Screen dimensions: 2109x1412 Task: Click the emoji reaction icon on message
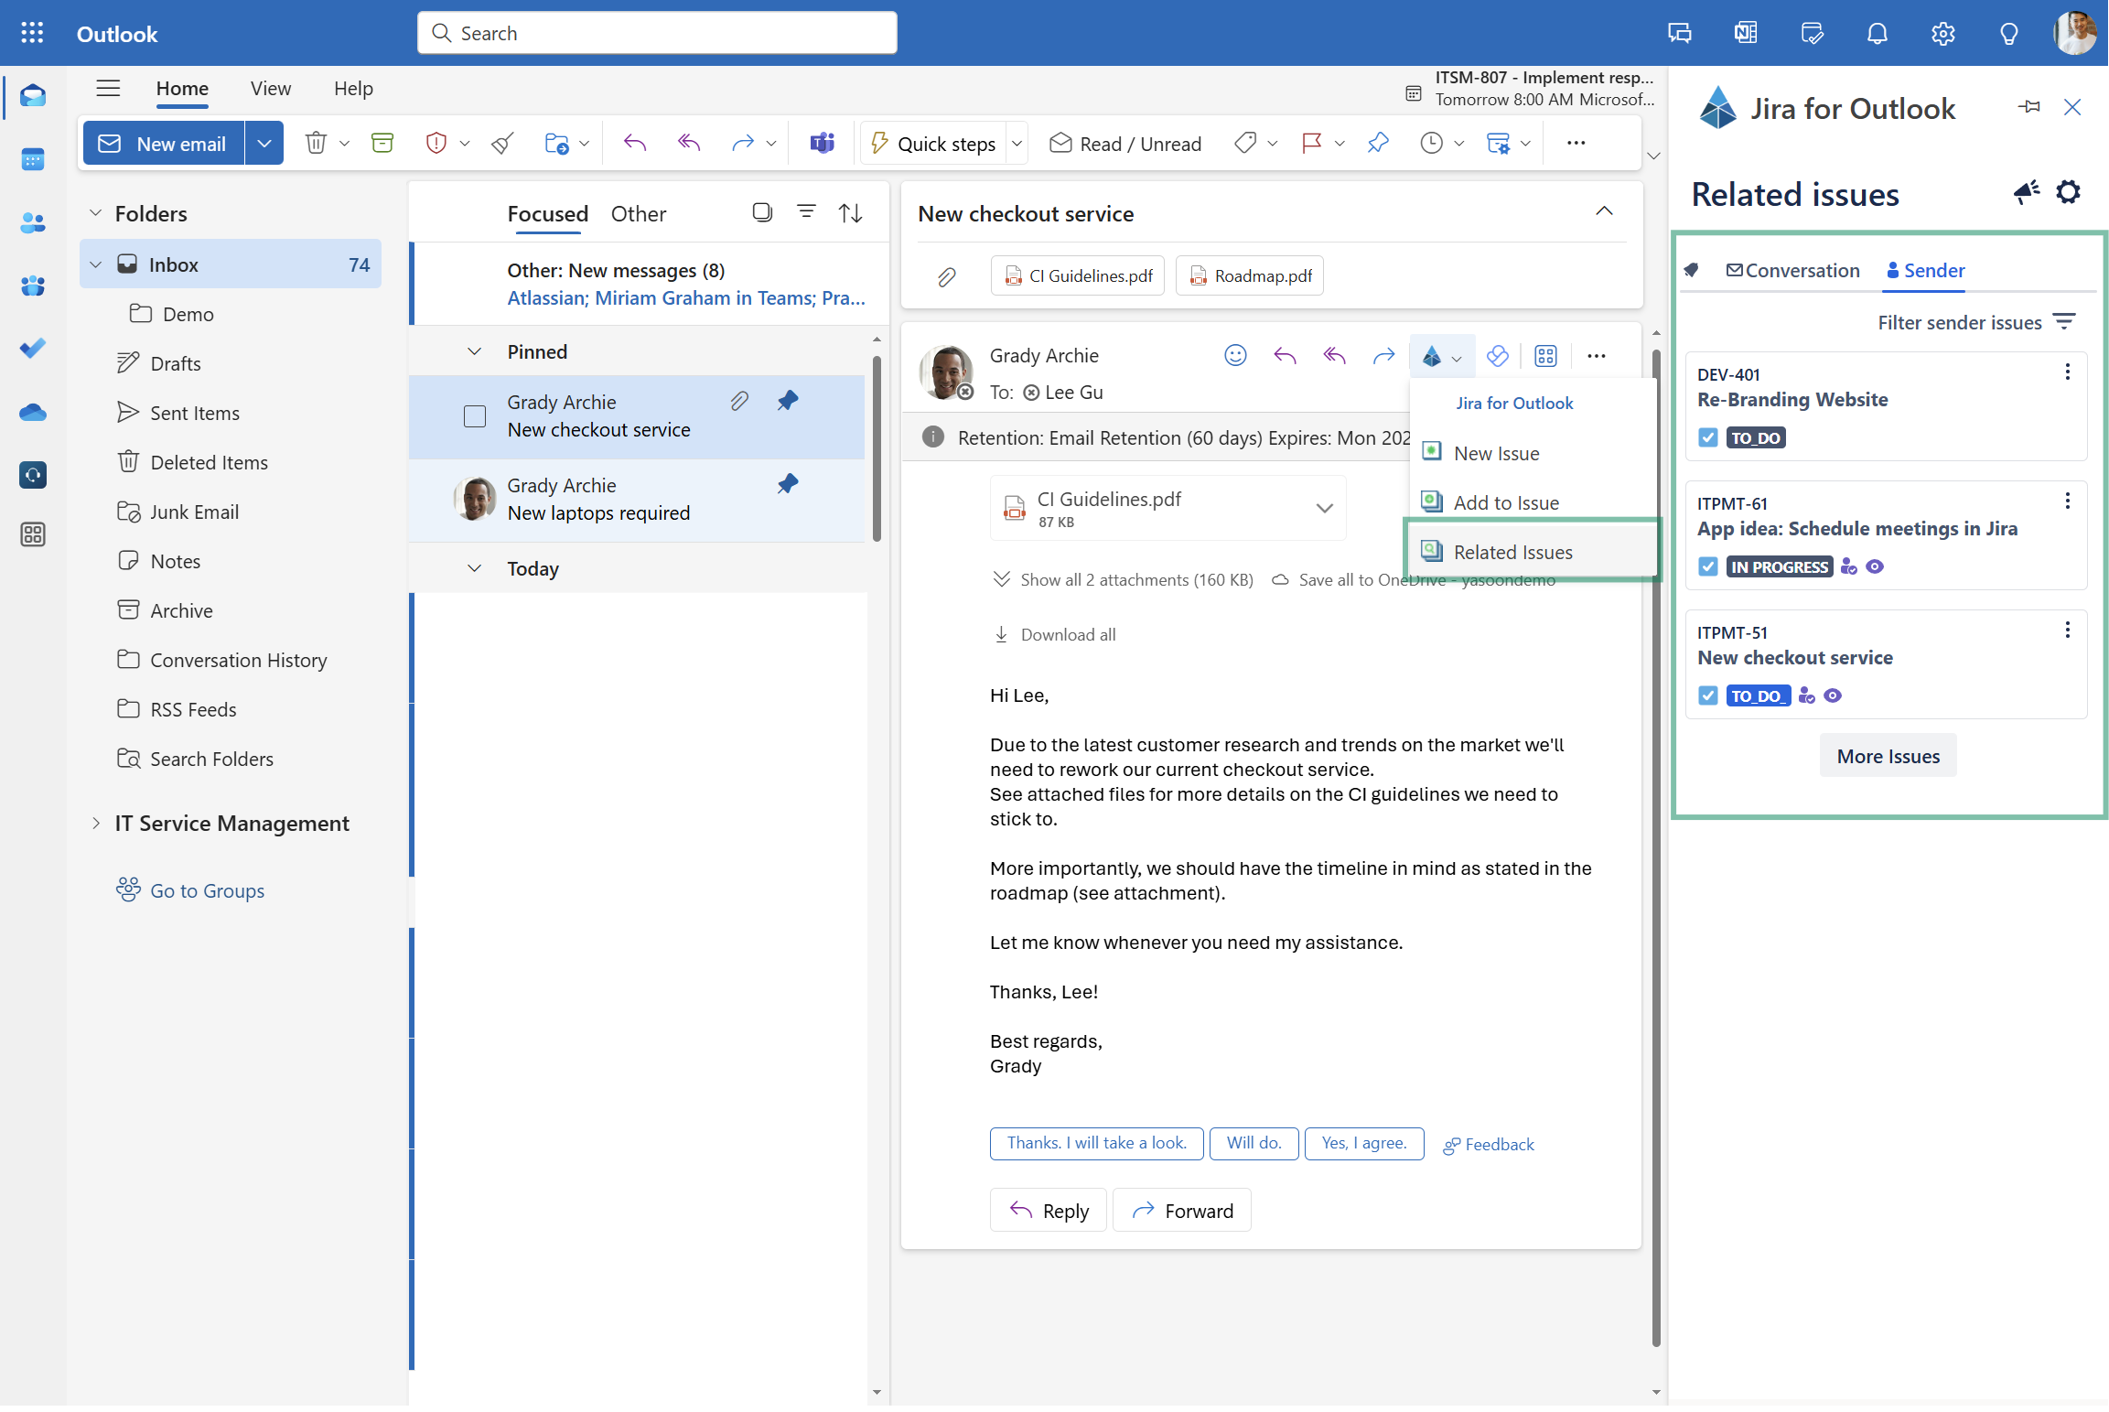point(1235,356)
